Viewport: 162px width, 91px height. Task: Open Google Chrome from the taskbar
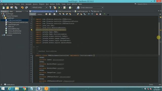24,89
